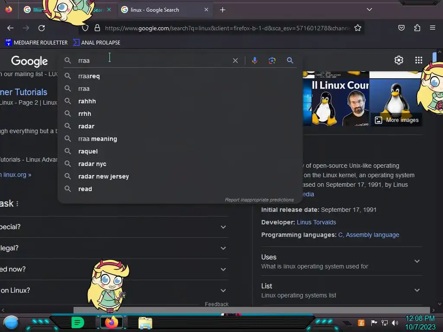Go back with the browser back arrow
This screenshot has height=332, width=443.
tap(10, 28)
